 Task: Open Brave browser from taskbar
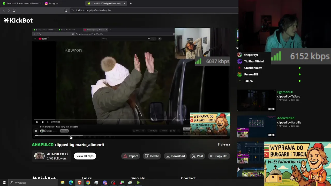pyautogui.click(x=79, y=183)
